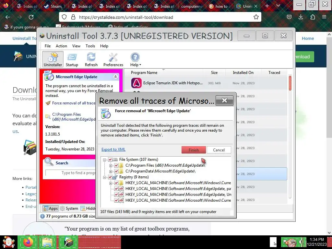Open the Santa Start button on taskbar
The height and width of the screenshot is (249, 332).
click(x=8, y=242)
